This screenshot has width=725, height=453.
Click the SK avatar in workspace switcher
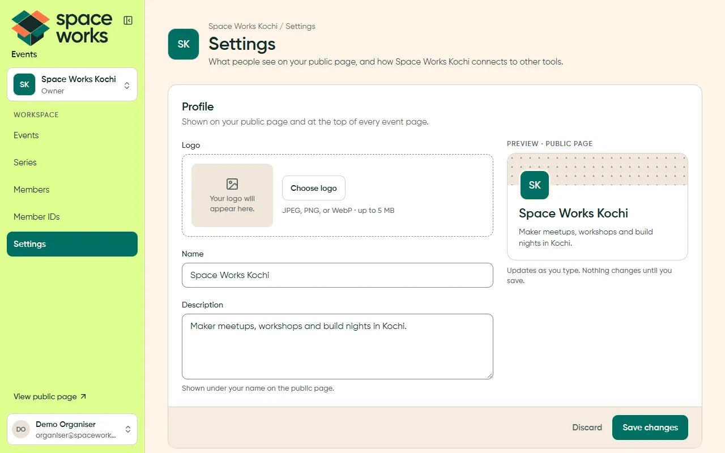pyautogui.click(x=24, y=84)
